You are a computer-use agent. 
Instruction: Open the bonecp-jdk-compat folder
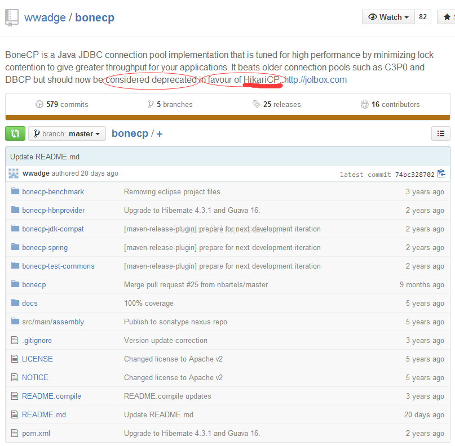click(x=53, y=229)
